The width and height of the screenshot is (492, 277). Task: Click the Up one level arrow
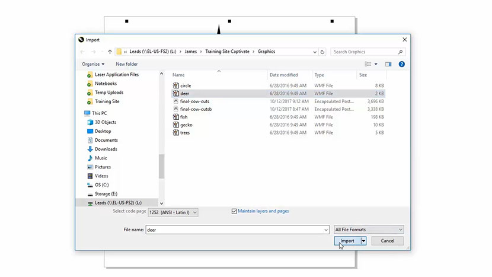[110, 52]
